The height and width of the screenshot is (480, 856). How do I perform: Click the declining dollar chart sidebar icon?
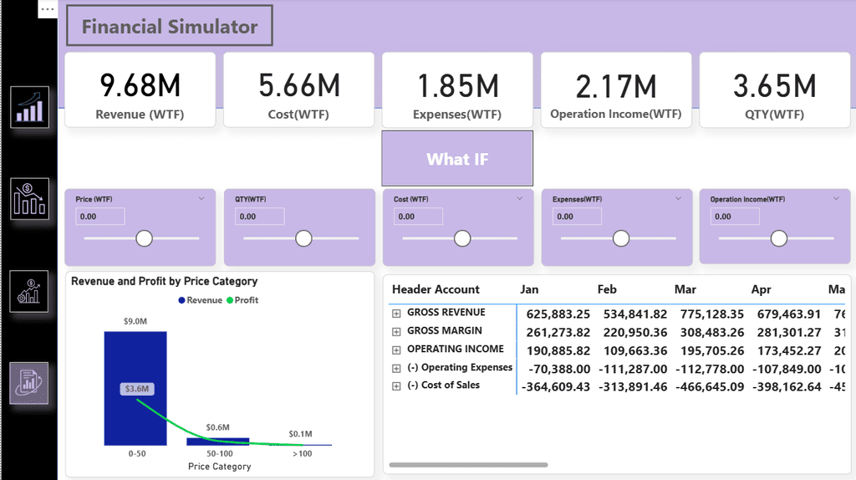click(29, 199)
